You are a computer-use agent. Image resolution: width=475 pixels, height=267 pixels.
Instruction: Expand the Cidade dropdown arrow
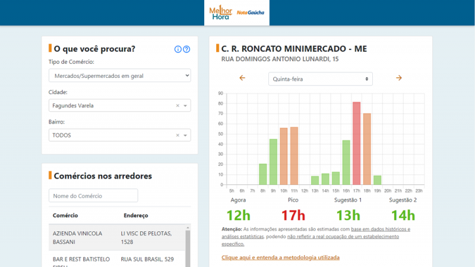[185, 106]
